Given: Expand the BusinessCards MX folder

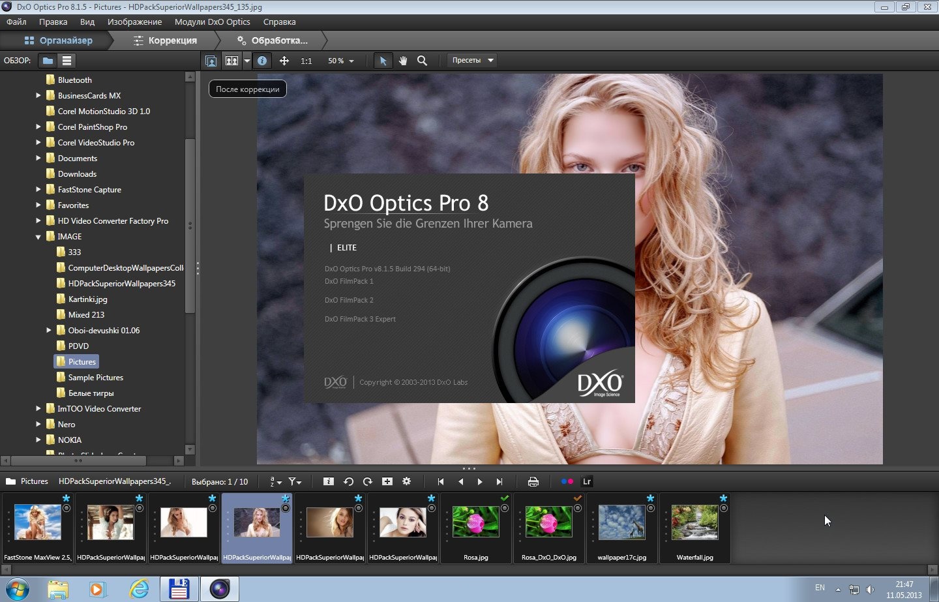Looking at the screenshot, I should (38, 96).
